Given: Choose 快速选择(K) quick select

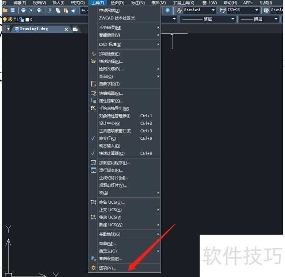Looking at the screenshot, I should [x=110, y=61].
